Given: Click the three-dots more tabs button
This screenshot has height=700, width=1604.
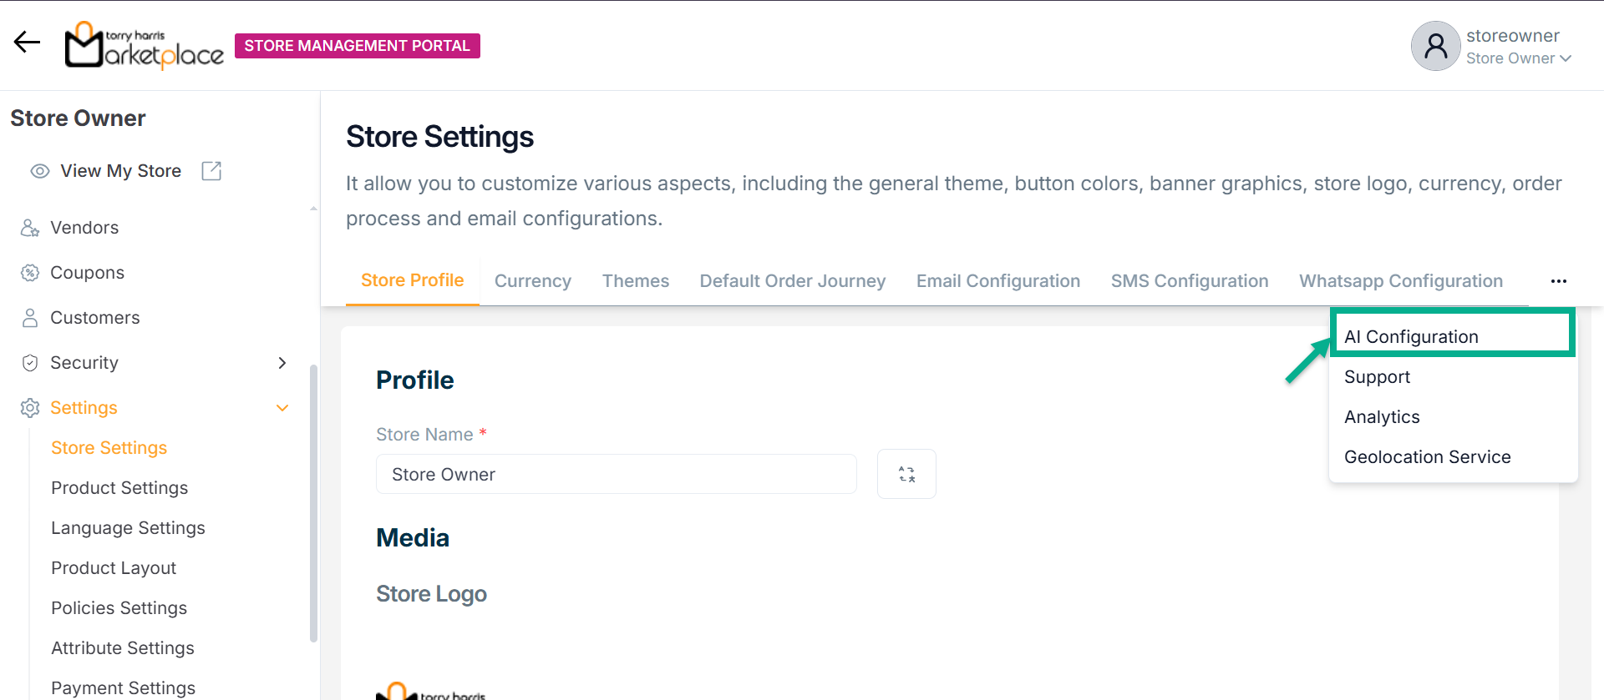Looking at the screenshot, I should pyautogui.click(x=1558, y=281).
